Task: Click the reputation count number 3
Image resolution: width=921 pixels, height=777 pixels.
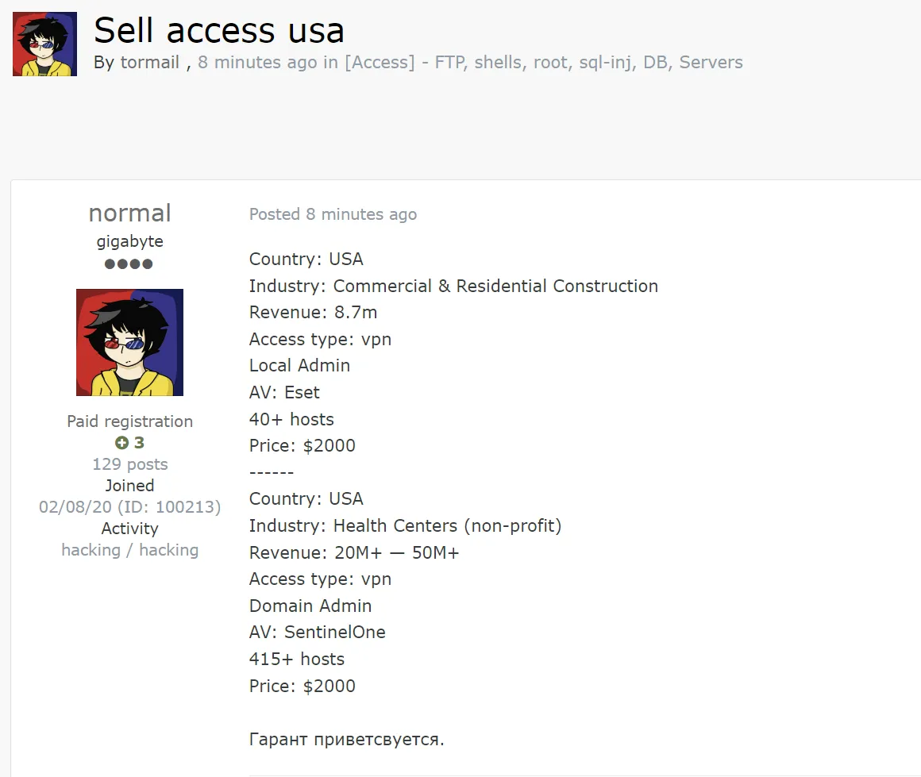Action: coord(139,443)
